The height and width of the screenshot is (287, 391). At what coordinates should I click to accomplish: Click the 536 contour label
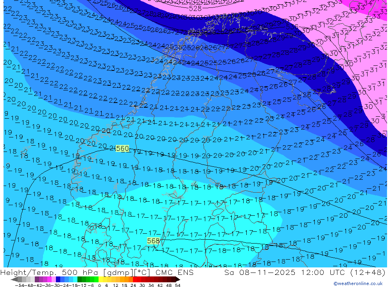(x=292, y=27)
